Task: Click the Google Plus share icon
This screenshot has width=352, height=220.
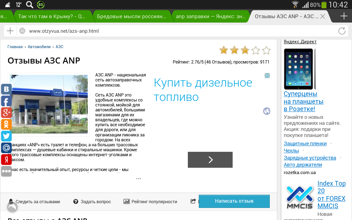Action: coord(6,112)
